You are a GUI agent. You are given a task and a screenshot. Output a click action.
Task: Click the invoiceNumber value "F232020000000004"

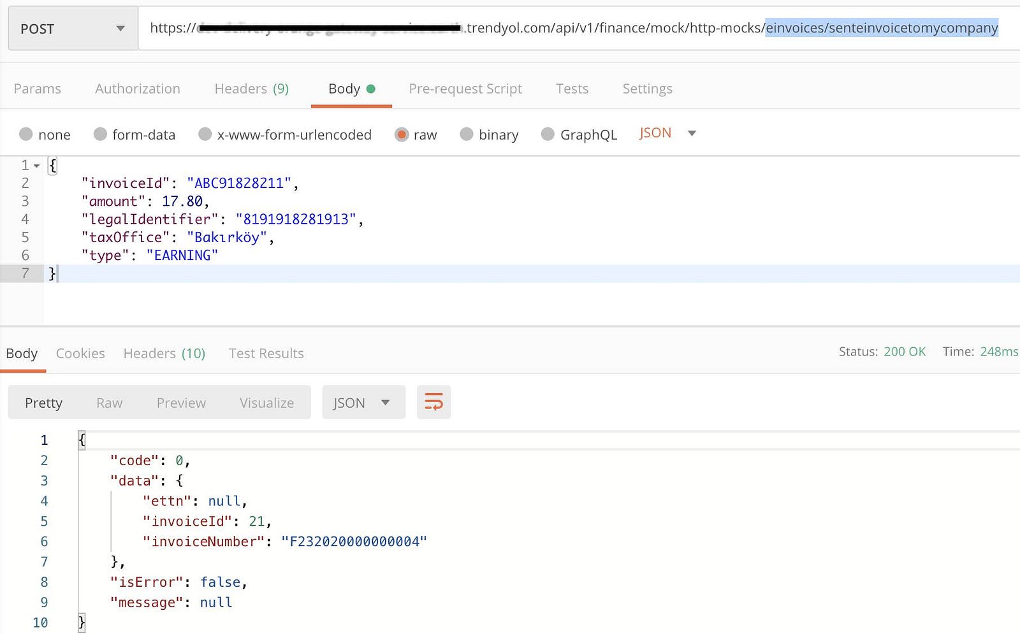pyautogui.click(x=354, y=542)
